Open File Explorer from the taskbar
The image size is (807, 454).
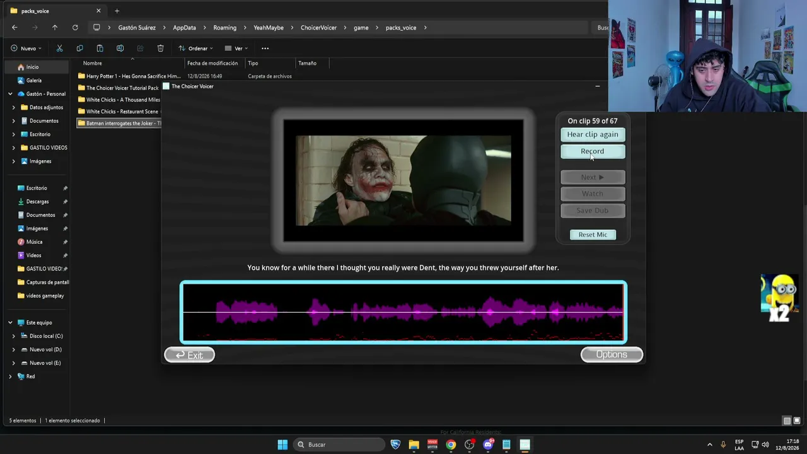(414, 445)
